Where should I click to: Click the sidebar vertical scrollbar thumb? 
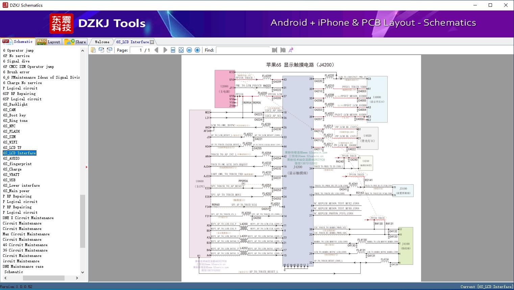point(83,221)
